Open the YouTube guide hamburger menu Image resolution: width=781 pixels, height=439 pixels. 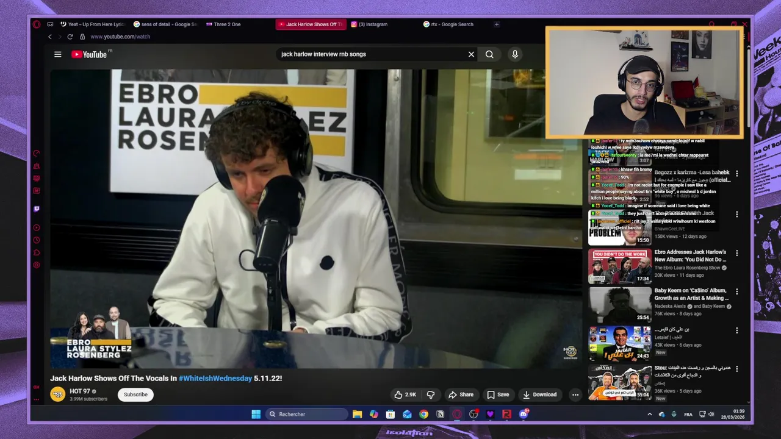[x=57, y=54]
